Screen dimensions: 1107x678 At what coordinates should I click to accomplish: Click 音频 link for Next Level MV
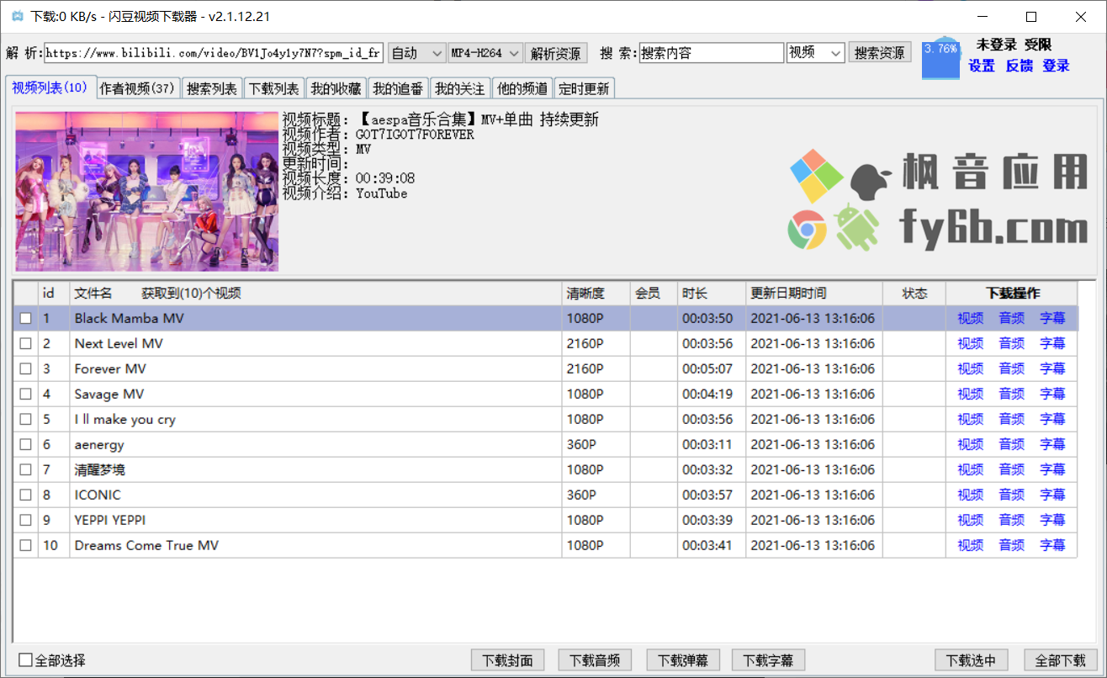[1012, 344]
